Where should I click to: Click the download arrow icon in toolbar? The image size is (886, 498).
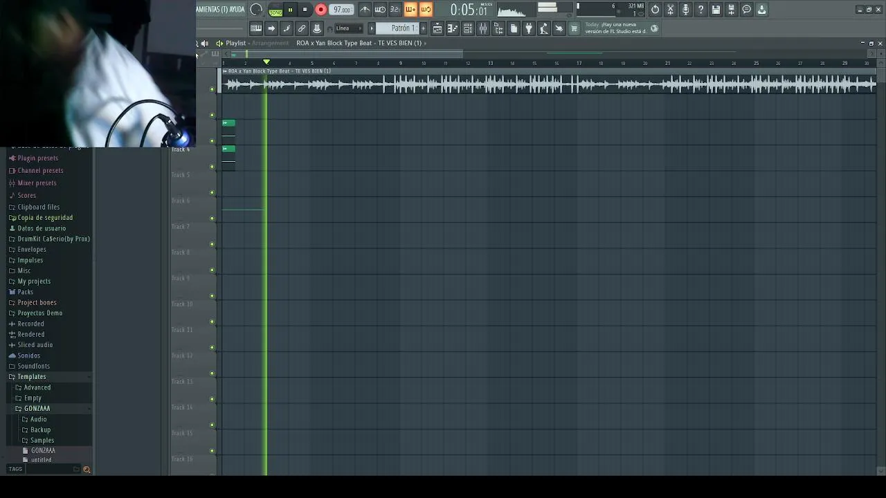(761, 10)
